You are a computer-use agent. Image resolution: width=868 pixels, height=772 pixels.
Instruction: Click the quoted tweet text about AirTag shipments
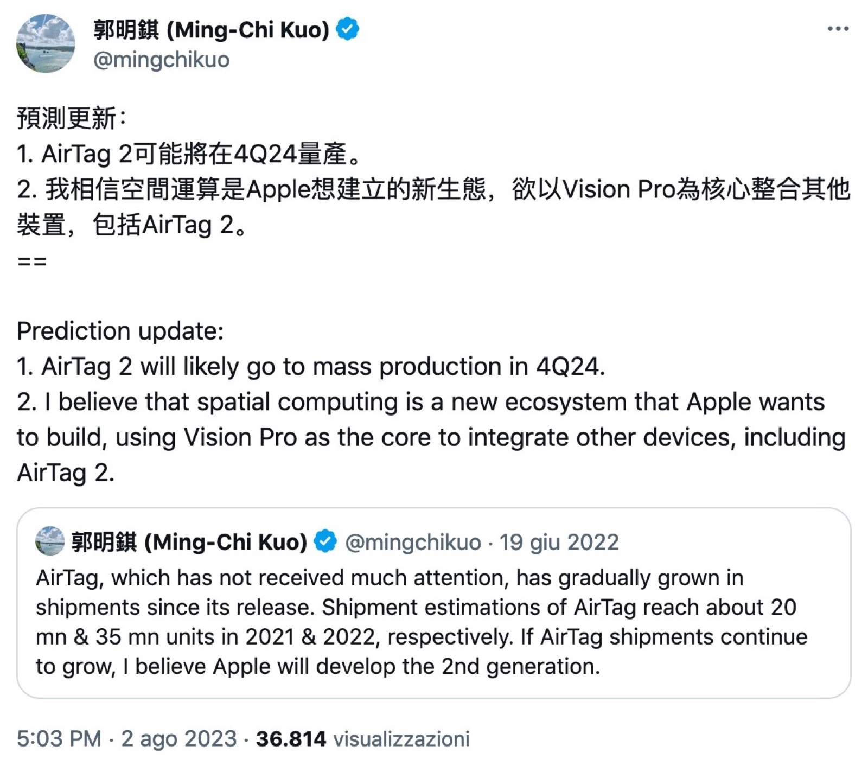pos(421,622)
